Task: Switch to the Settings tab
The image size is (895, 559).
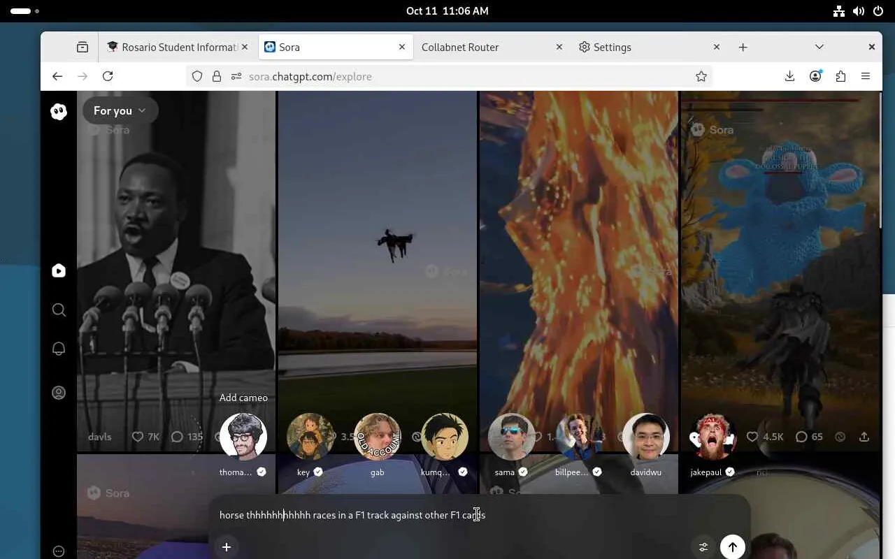Action: tap(650, 47)
